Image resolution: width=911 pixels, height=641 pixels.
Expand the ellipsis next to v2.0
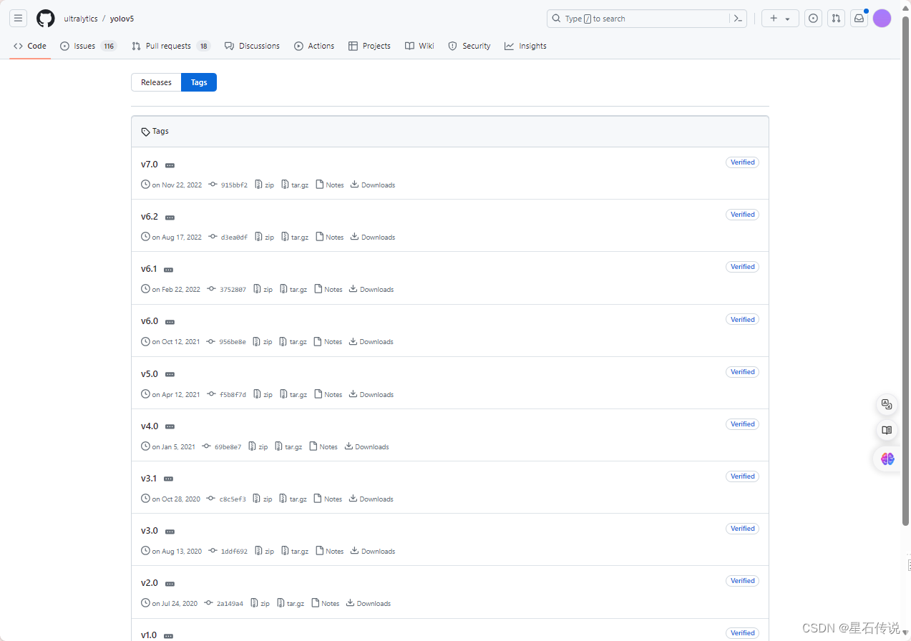(170, 584)
